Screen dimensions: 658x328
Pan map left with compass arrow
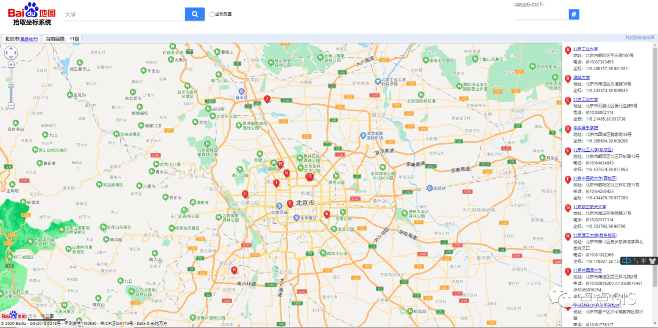tap(6, 53)
